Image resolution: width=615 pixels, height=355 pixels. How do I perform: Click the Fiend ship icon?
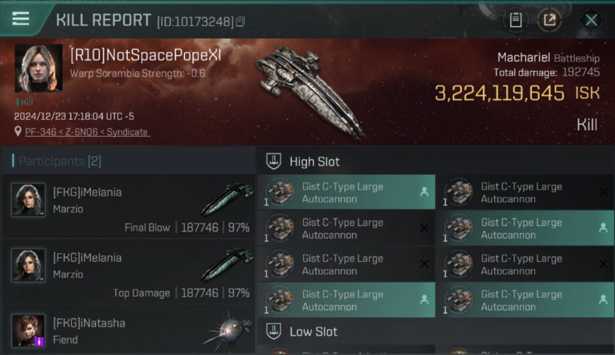coord(226,330)
